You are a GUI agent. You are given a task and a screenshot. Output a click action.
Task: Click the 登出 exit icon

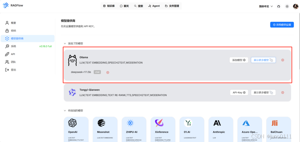[7, 70]
